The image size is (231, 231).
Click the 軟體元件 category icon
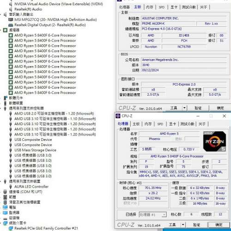(6, 98)
